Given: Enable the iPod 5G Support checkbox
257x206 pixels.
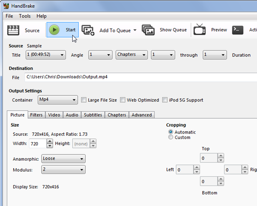Looking at the screenshot, I should pos(165,100).
